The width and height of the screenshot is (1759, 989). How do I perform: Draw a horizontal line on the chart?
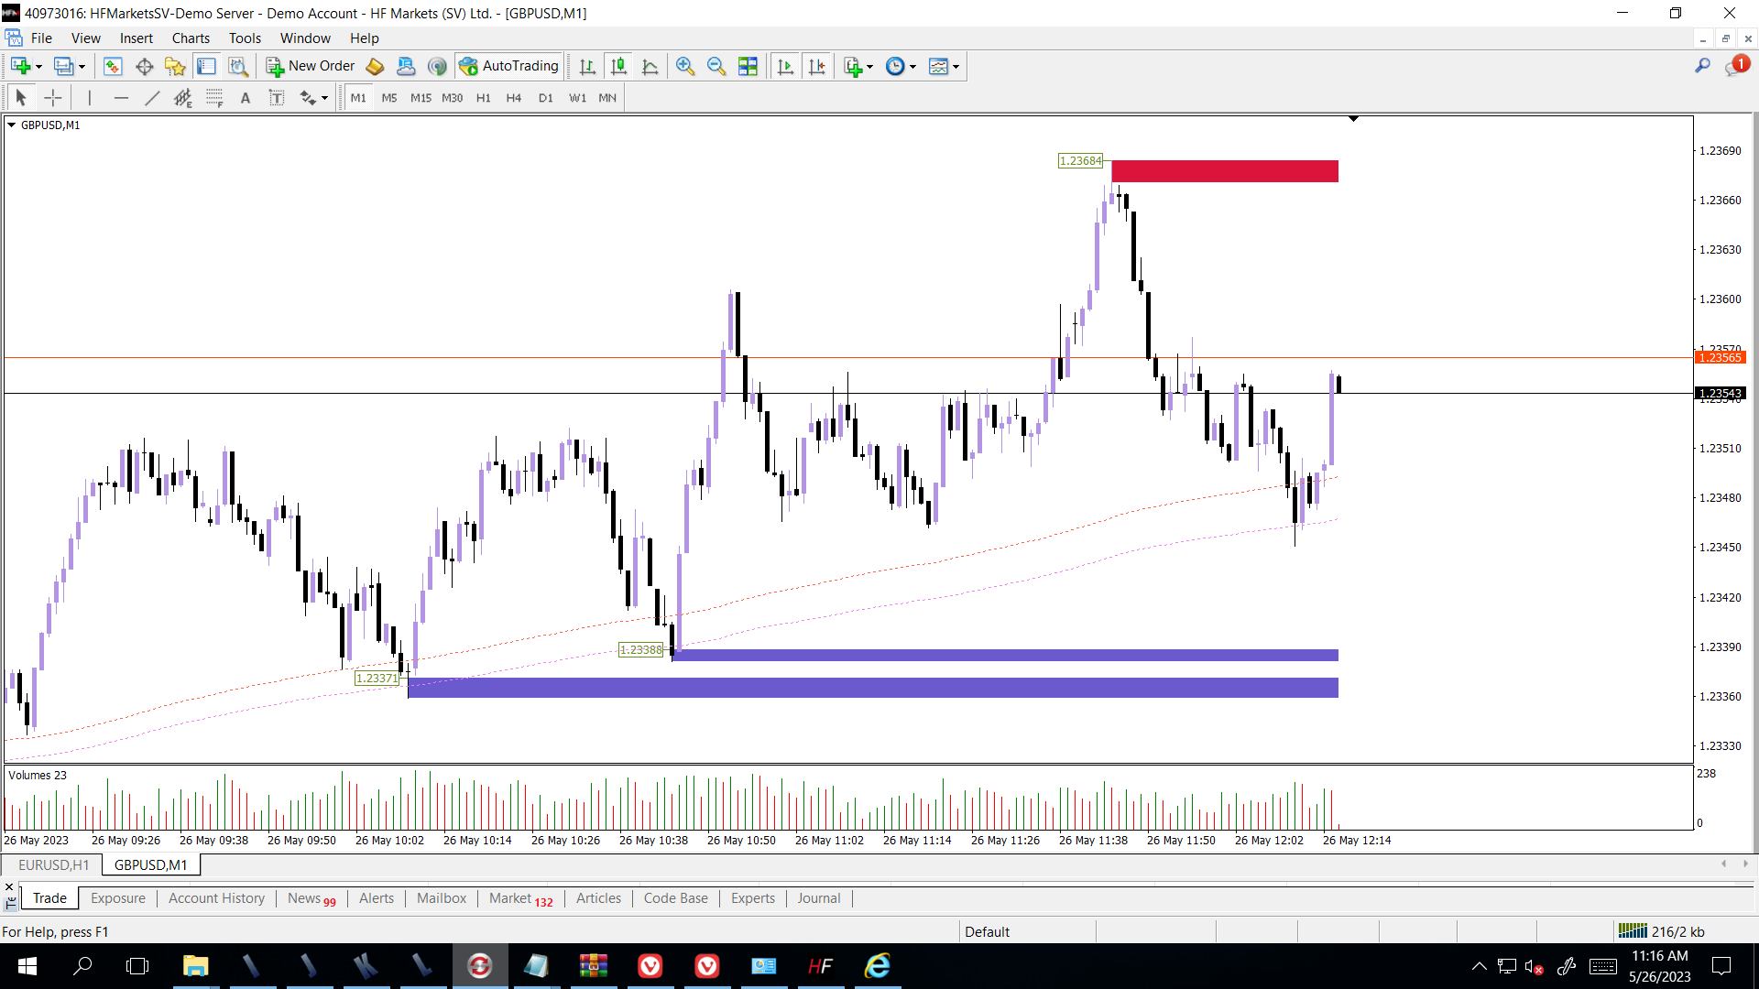(121, 97)
